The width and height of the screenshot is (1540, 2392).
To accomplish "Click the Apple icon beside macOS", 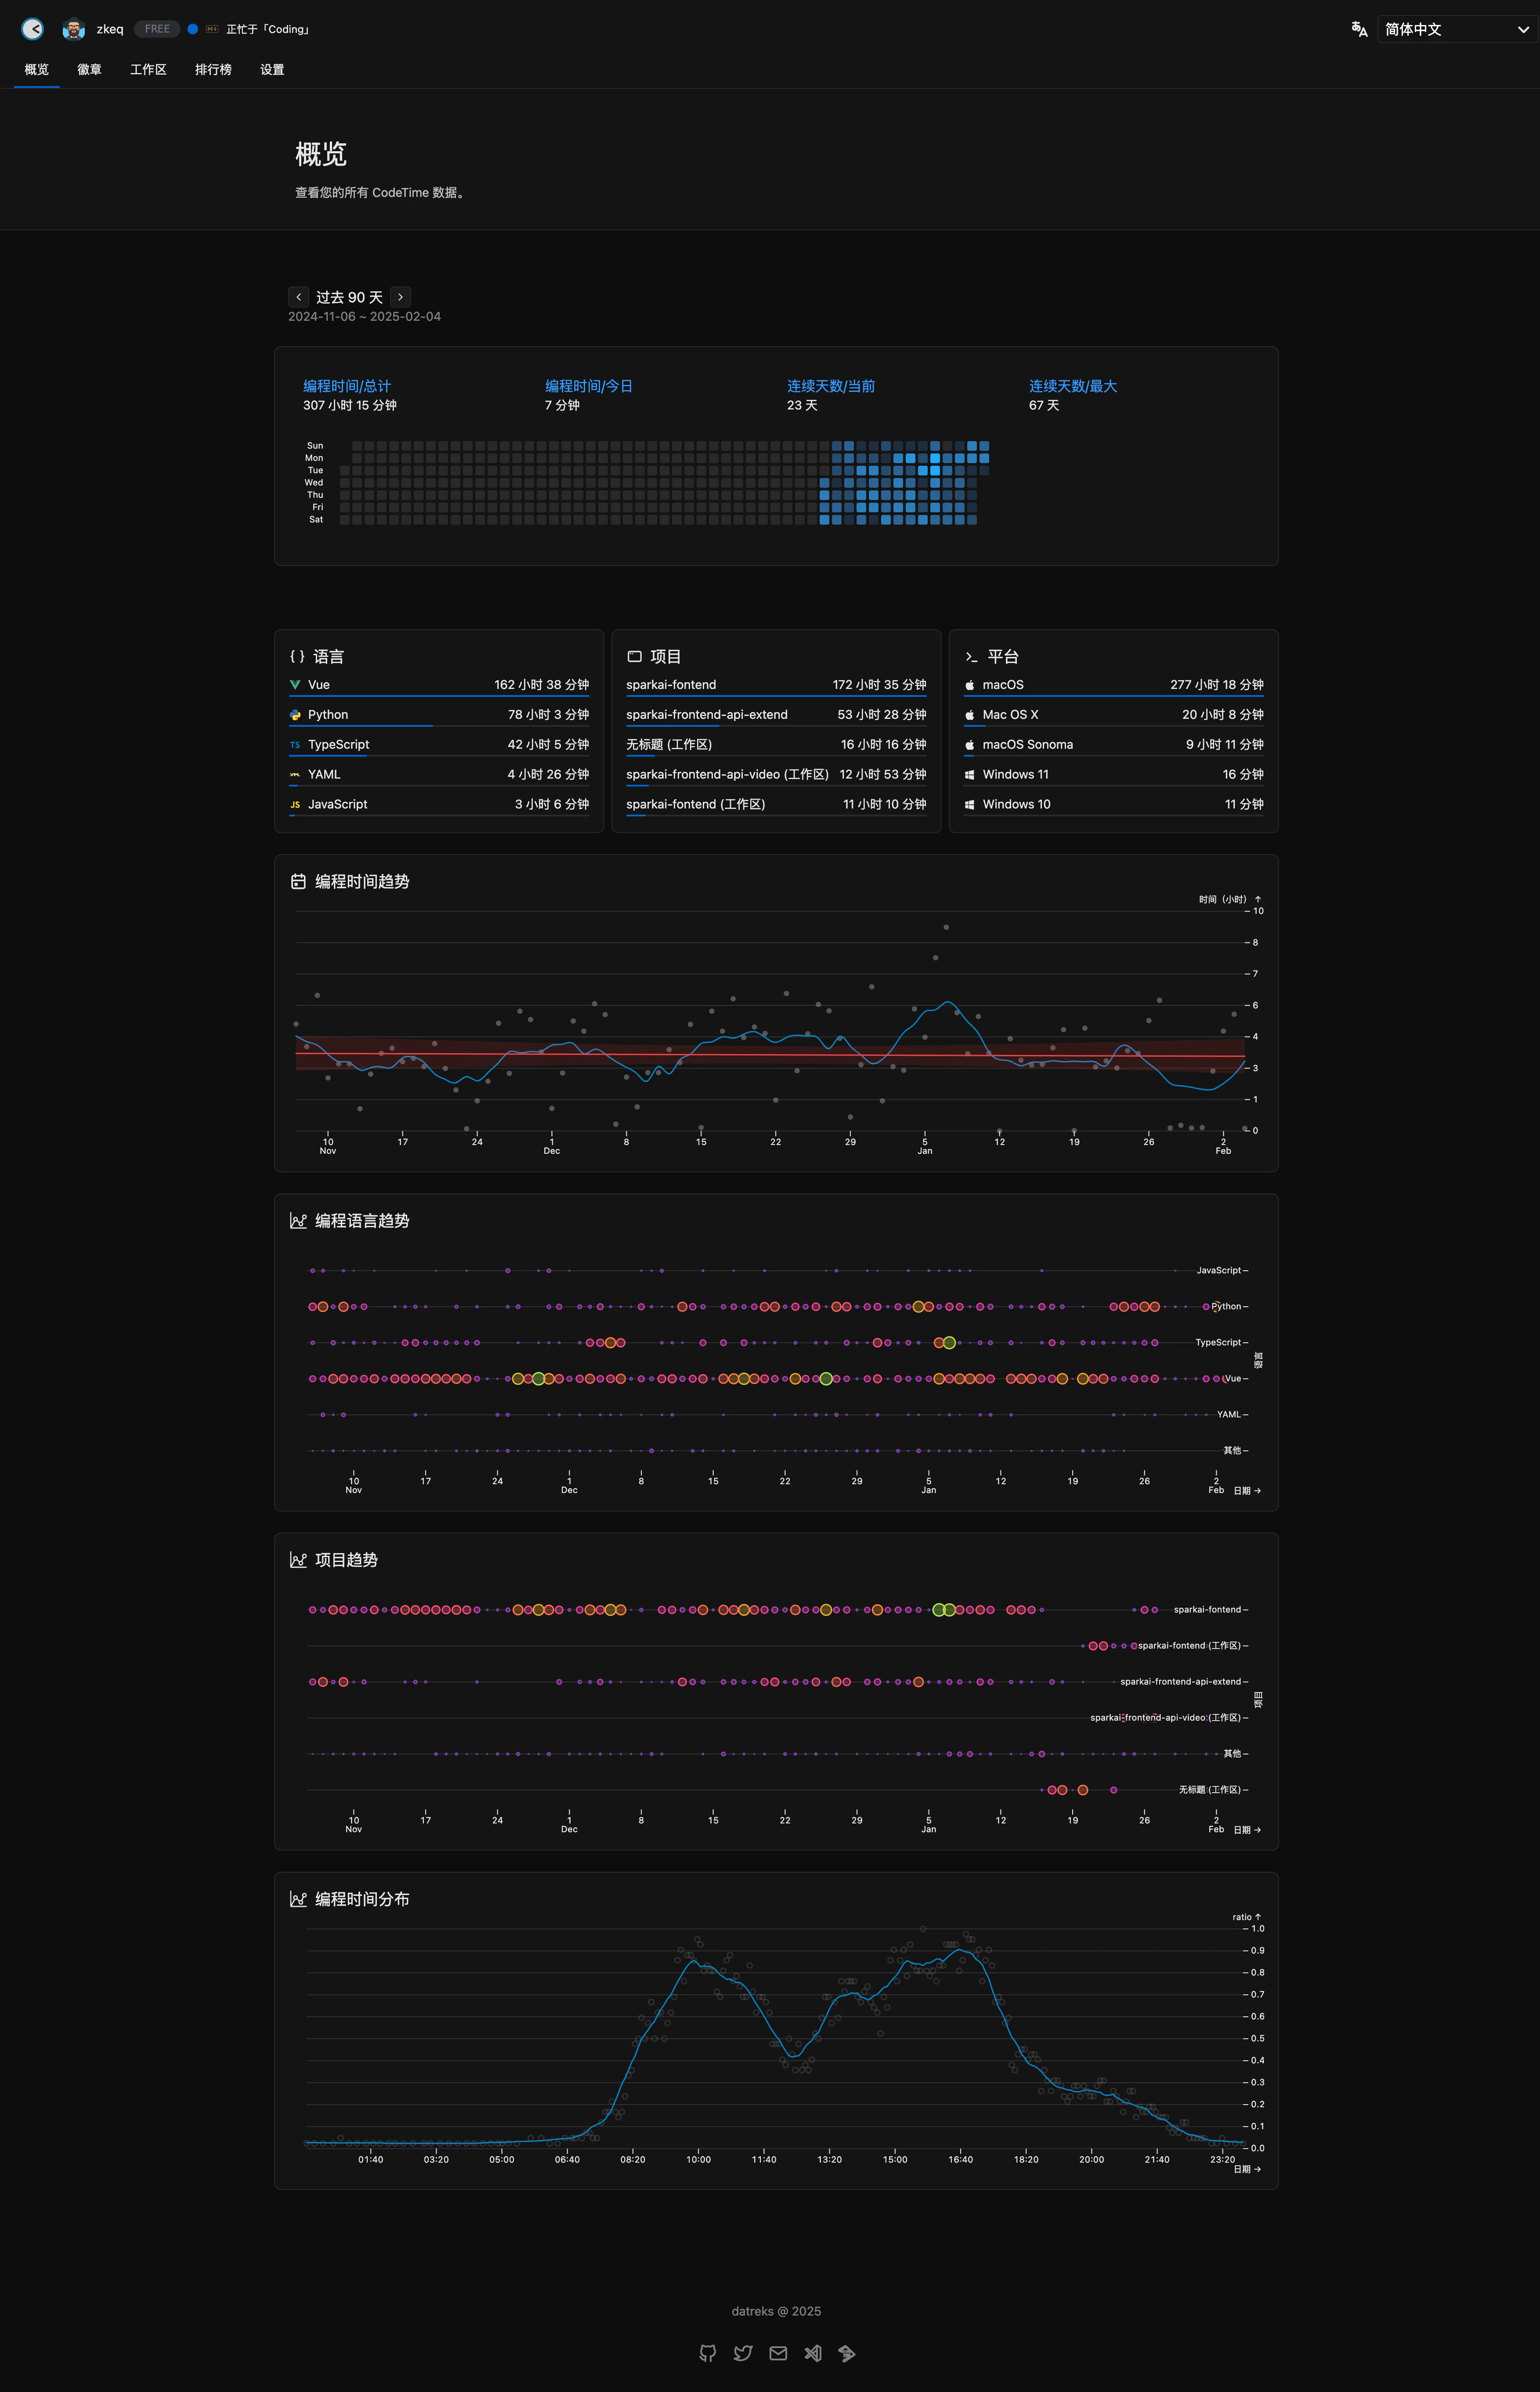I will (969, 685).
